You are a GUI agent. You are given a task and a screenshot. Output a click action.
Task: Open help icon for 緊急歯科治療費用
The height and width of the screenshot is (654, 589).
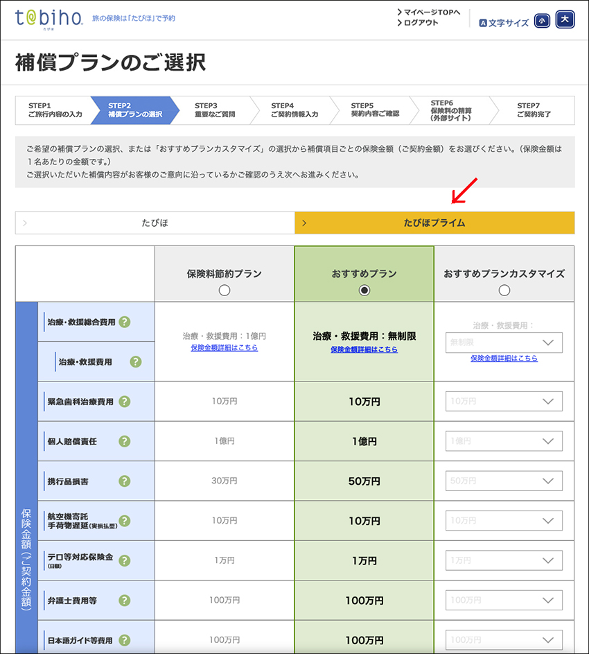point(124,402)
